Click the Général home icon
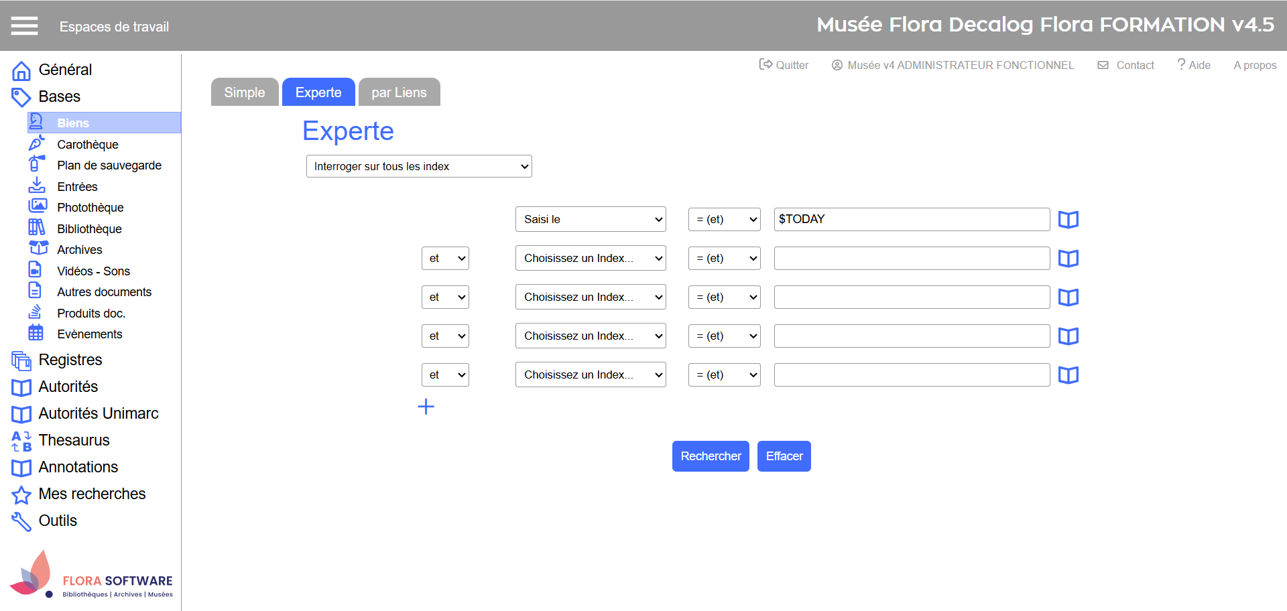This screenshot has width=1287, height=611. coord(21,70)
